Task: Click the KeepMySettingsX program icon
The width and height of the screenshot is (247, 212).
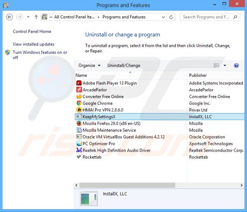Action: tap(79, 117)
